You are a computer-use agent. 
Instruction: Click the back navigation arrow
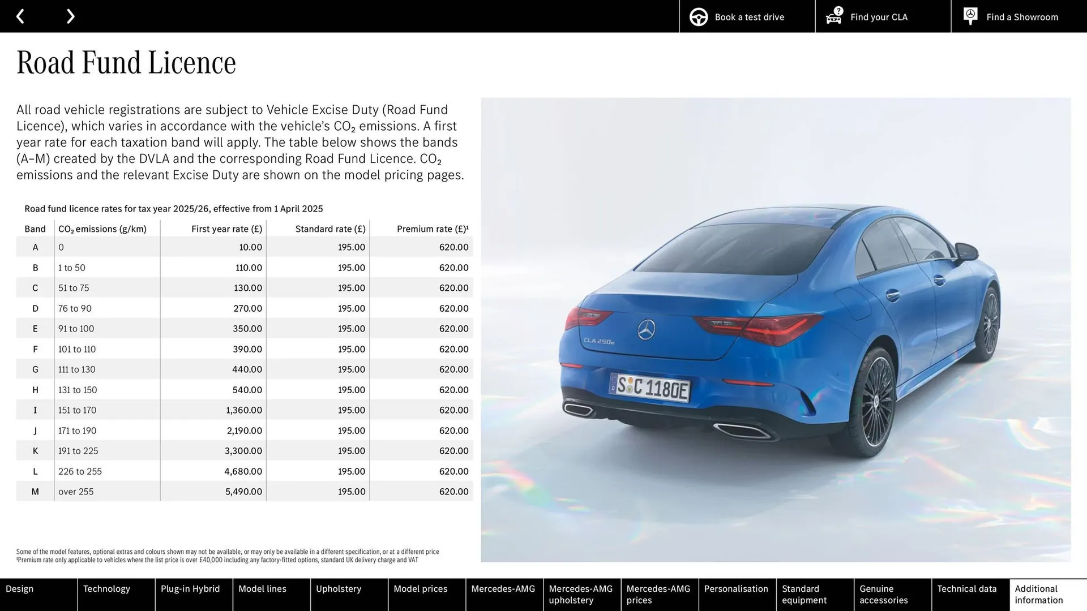tap(21, 16)
